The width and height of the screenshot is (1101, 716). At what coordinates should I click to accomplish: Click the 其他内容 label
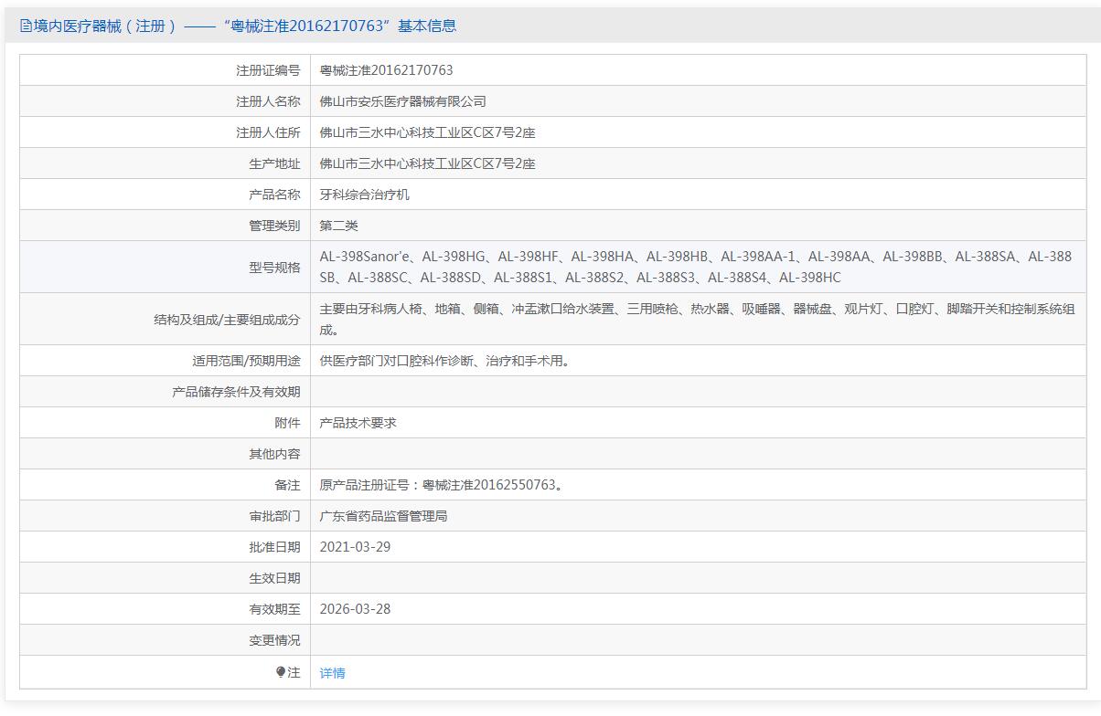tap(274, 454)
